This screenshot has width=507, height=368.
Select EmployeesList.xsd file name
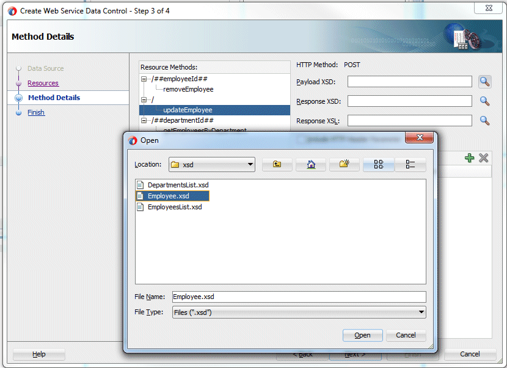[x=175, y=207]
